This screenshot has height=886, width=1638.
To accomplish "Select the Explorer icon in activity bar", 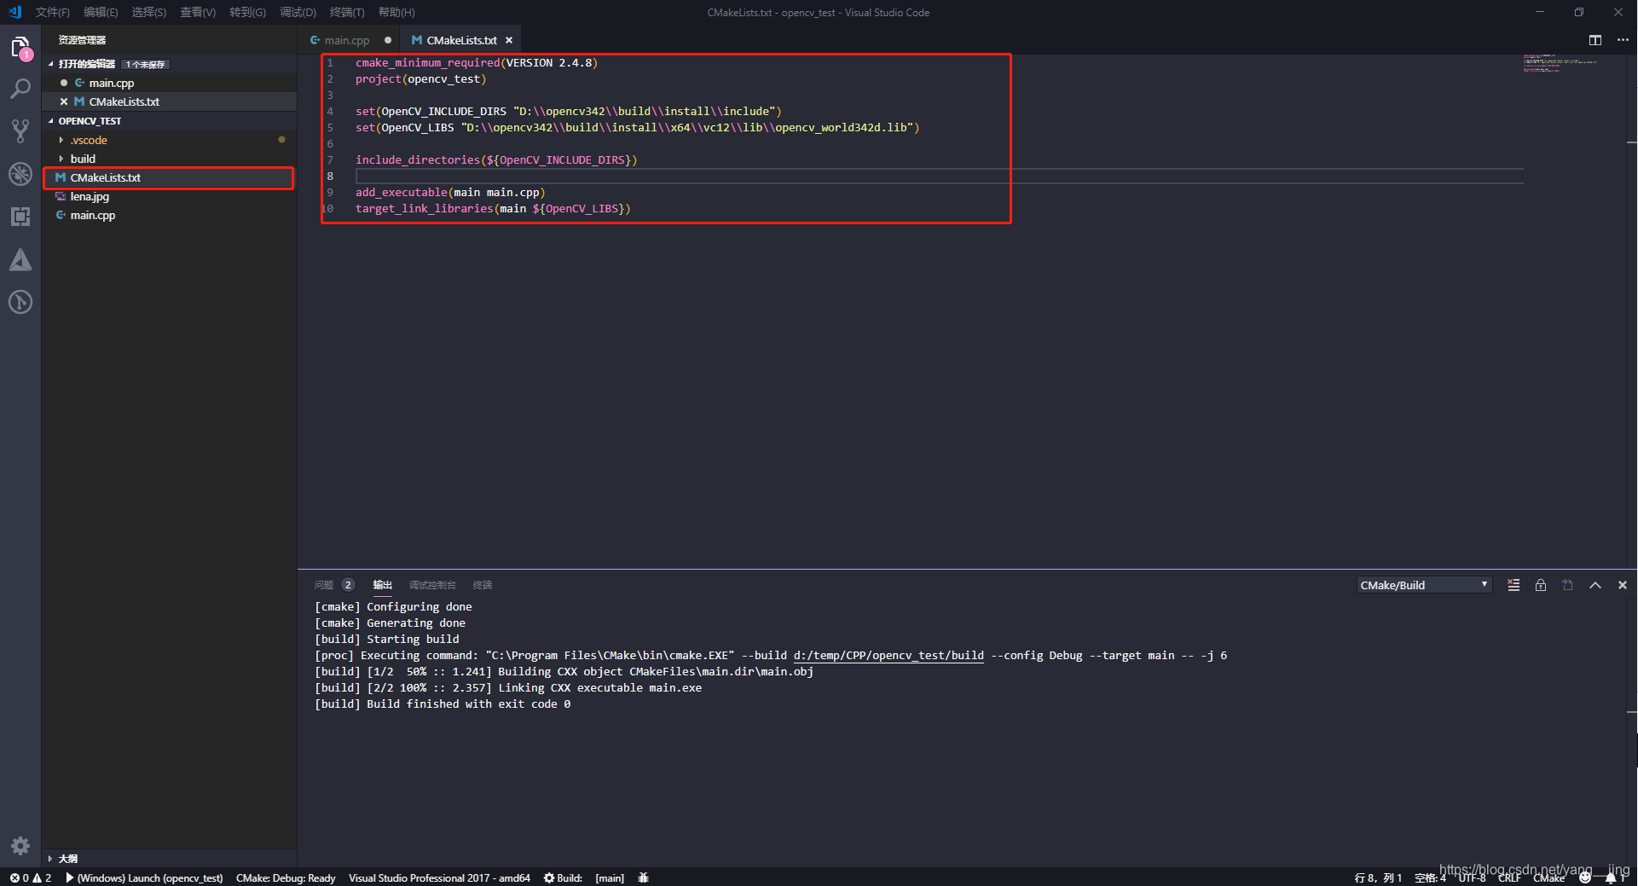I will point(20,47).
